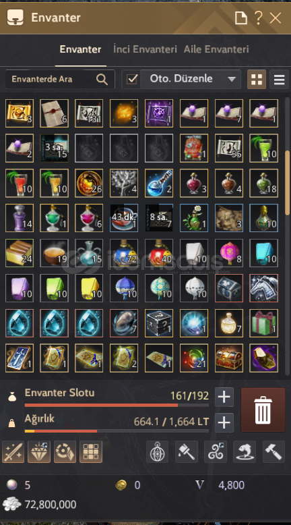The image size is (291, 525).
Task: Switch to grid view layout
Action: 257,80
